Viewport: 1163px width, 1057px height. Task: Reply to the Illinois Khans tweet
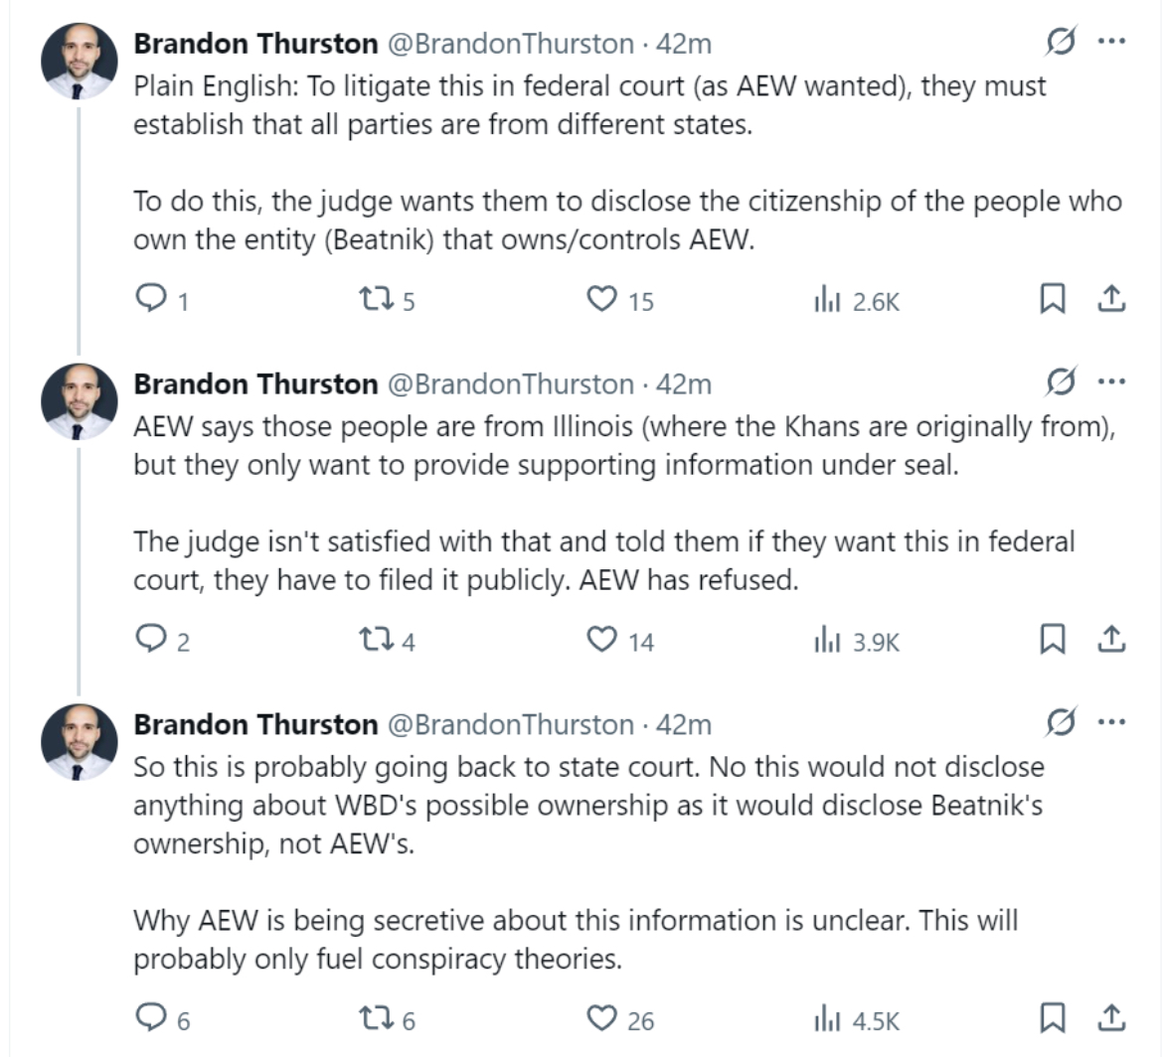pos(151,639)
